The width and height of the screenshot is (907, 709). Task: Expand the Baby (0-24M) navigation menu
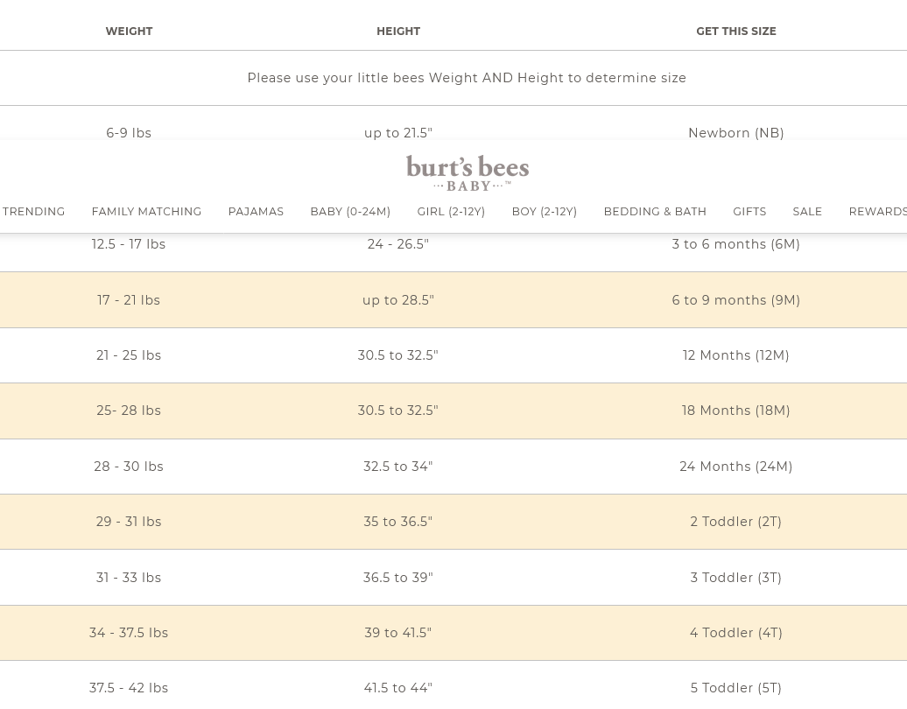click(350, 212)
